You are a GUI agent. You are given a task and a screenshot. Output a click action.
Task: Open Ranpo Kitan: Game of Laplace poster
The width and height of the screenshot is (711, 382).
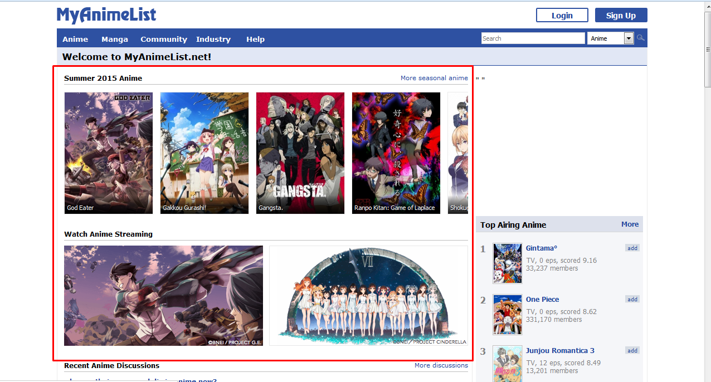(396, 153)
